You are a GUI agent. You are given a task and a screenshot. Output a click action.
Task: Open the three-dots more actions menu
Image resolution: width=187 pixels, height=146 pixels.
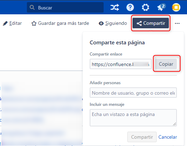click(x=177, y=23)
